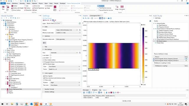Add a Particle Trajectories plot
This screenshot has width=189, height=106.
pos(38,8)
